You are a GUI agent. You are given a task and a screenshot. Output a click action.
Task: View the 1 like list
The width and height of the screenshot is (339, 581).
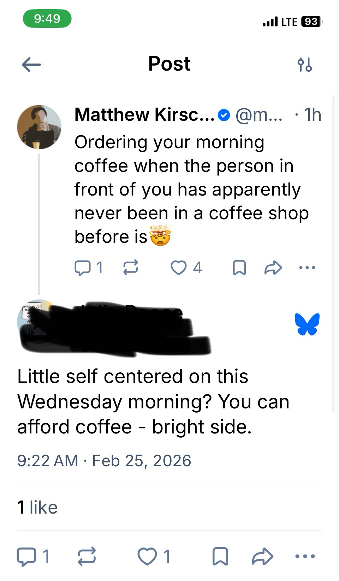(37, 507)
